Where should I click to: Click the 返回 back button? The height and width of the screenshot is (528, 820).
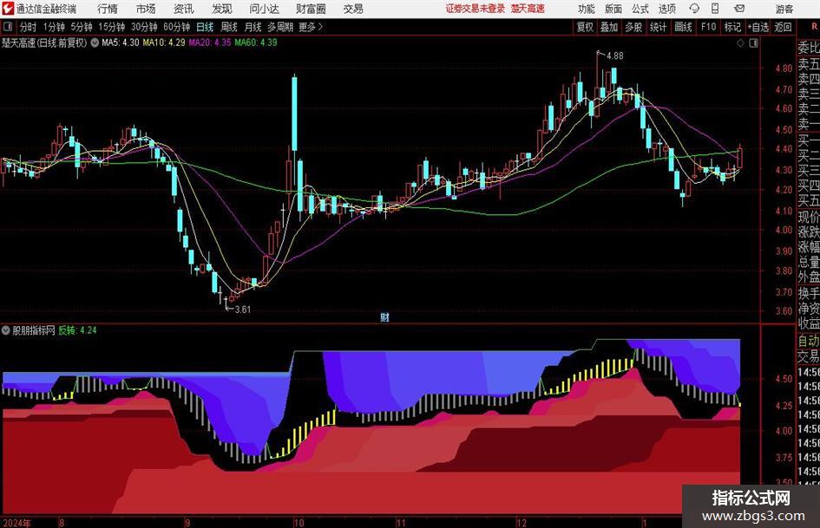(783, 27)
